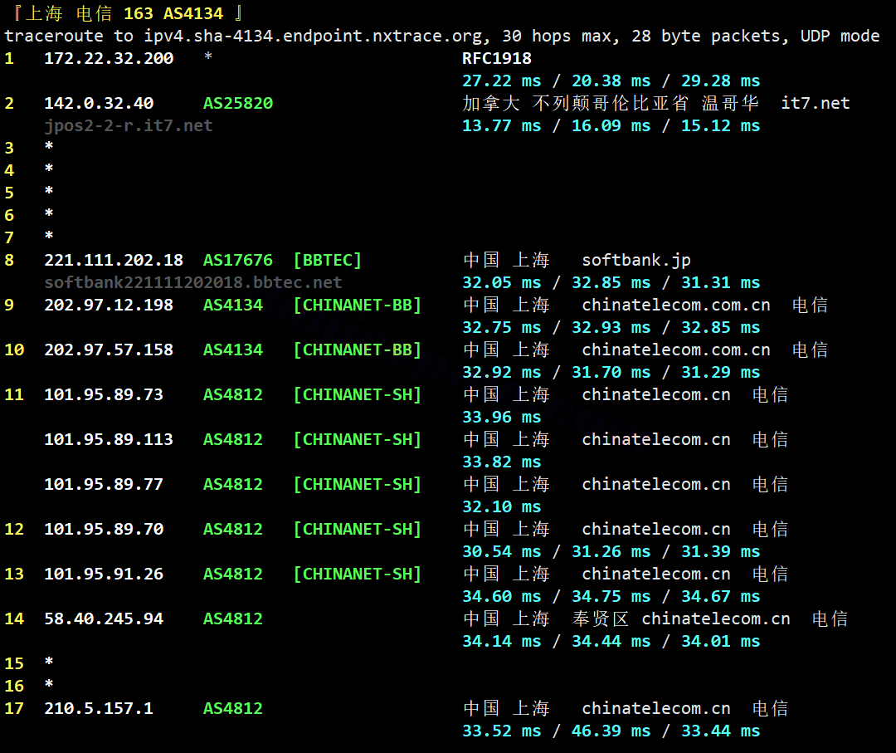Select latency 32.92 ms on hop 10
The height and width of the screenshot is (753, 896).
click(502, 372)
